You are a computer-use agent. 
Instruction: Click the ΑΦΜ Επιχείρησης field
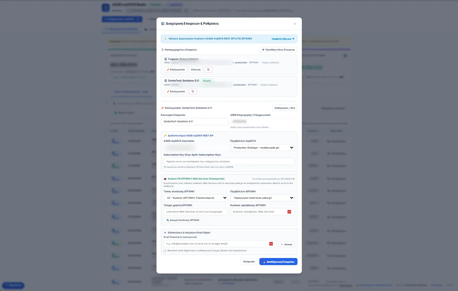(x=264, y=121)
